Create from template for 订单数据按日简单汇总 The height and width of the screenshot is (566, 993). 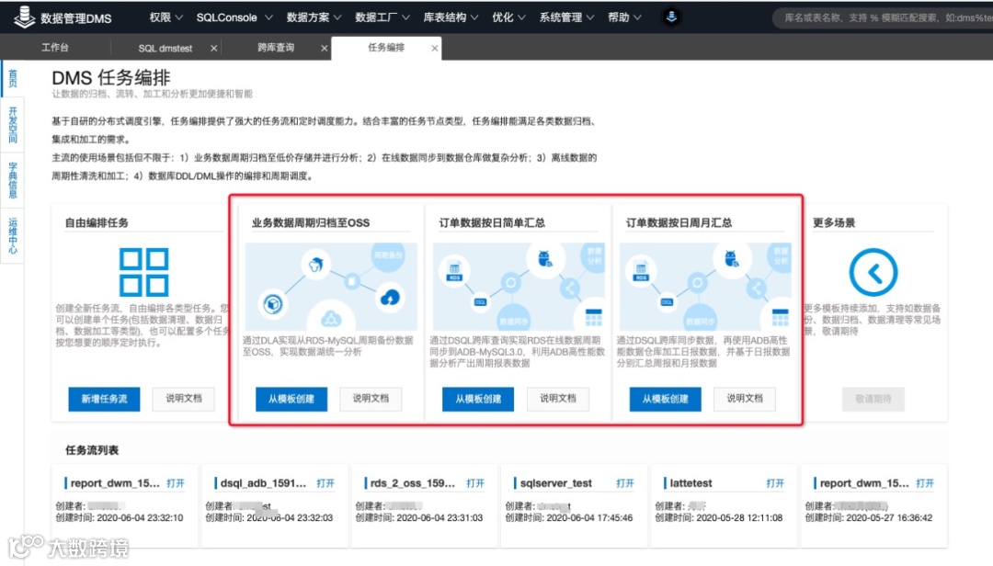tap(478, 399)
